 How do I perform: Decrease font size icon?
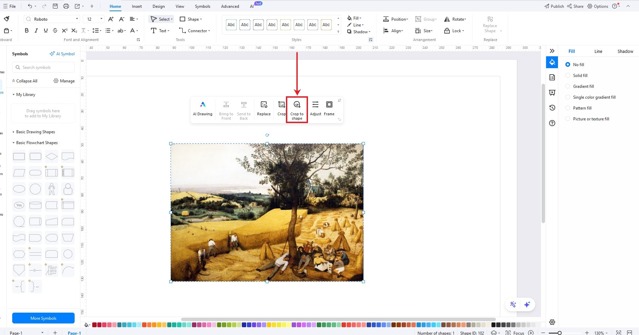pyautogui.click(x=122, y=19)
